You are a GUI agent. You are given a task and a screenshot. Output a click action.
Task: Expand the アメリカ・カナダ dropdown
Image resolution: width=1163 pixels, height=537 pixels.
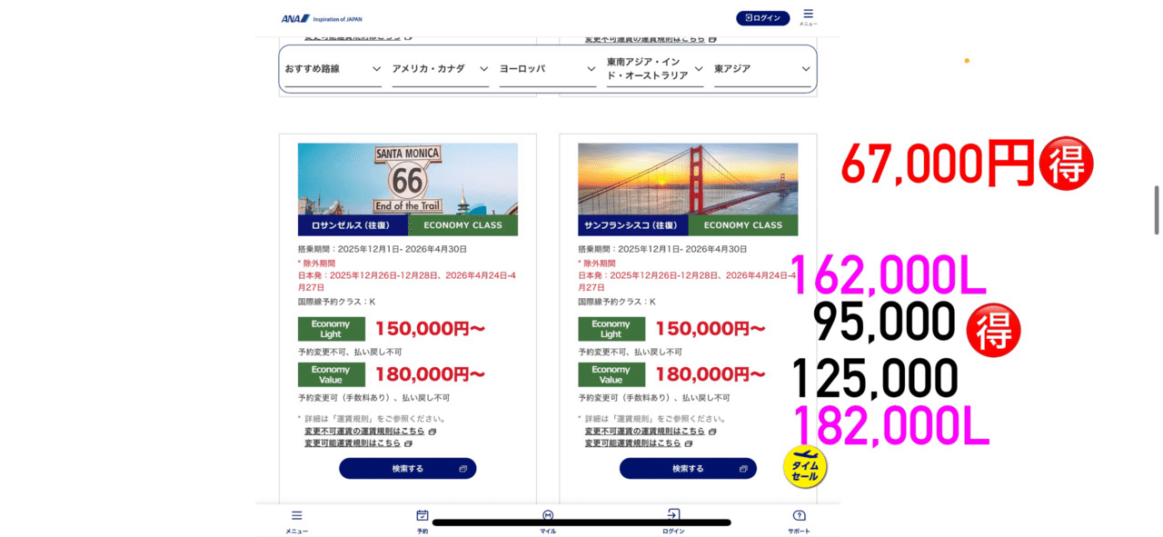(x=441, y=69)
